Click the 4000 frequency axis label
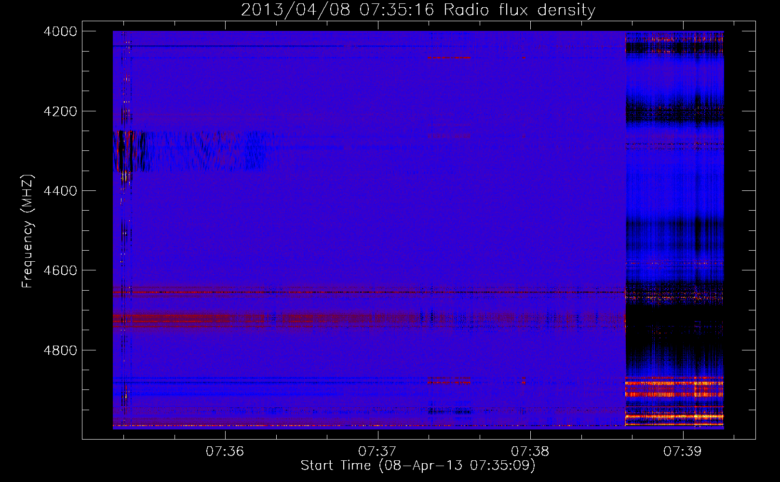This screenshot has width=780, height=482. [x=60, y=31]
